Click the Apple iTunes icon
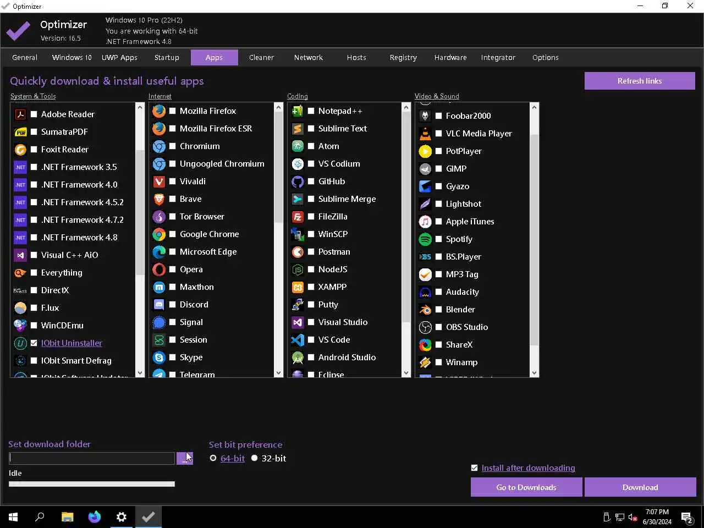Viewport: 704px width, 528px height. pos(425,222)
